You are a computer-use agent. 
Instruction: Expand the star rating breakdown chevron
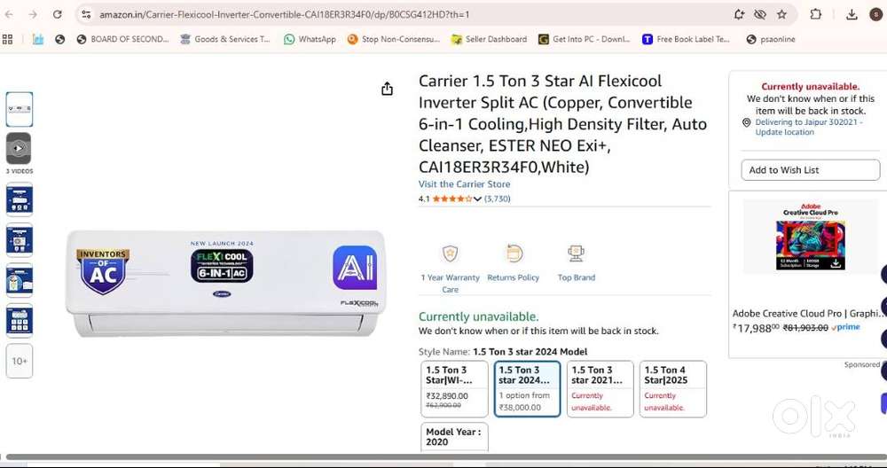coord(478,199)
